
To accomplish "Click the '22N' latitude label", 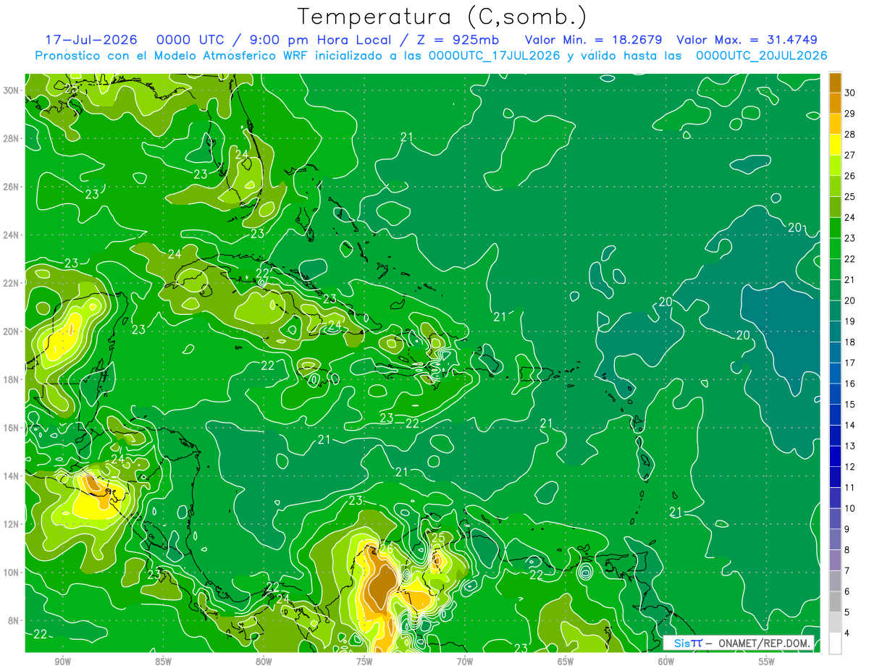I will (x=11, y=283).
